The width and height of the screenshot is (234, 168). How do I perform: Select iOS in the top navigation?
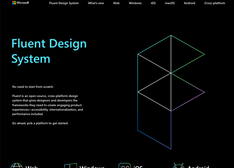[153, 3]
